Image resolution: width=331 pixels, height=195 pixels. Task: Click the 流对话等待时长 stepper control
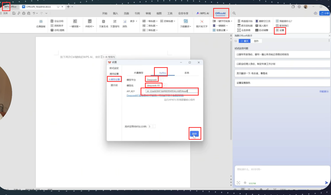pos(152,127)
